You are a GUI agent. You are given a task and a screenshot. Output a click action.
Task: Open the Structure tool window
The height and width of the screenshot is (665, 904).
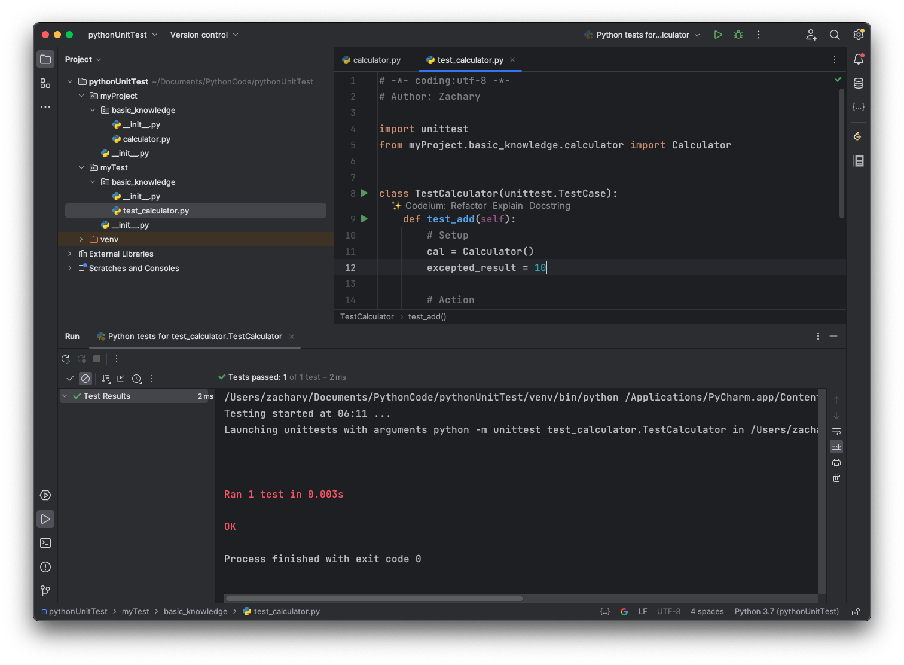tap(45, 83)
